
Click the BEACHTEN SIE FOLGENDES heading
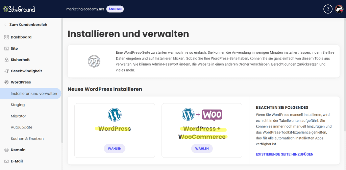(x=282, y=108)
